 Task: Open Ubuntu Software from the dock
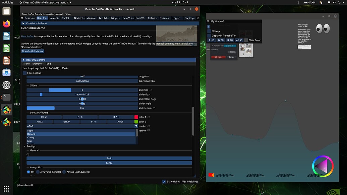tap(6, 73)
